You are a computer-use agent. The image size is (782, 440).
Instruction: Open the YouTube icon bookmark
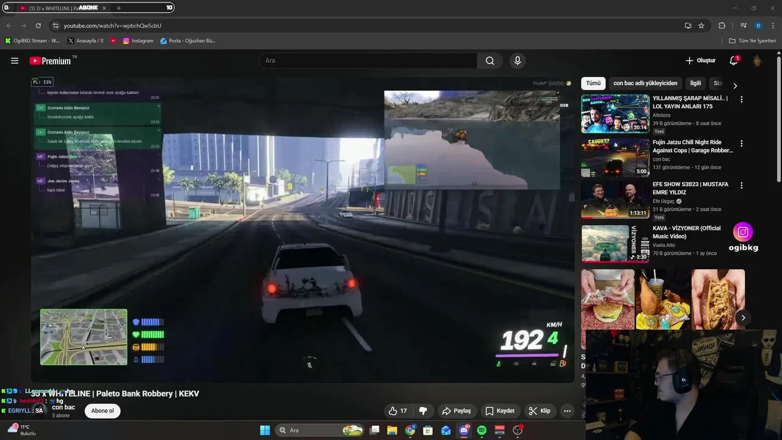[114, 41]
